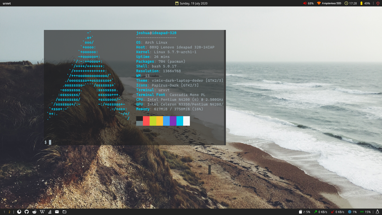The height and width of the screenshot is (215, 382).
Task: Click the yellow battery icon
Action: tap(361, 3)
